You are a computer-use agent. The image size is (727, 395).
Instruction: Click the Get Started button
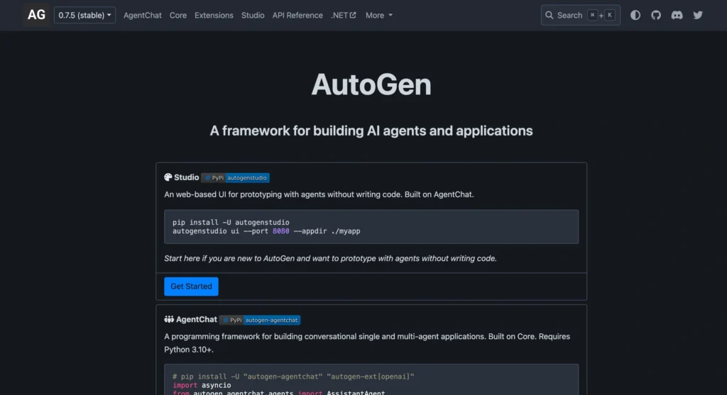[191, 286]
